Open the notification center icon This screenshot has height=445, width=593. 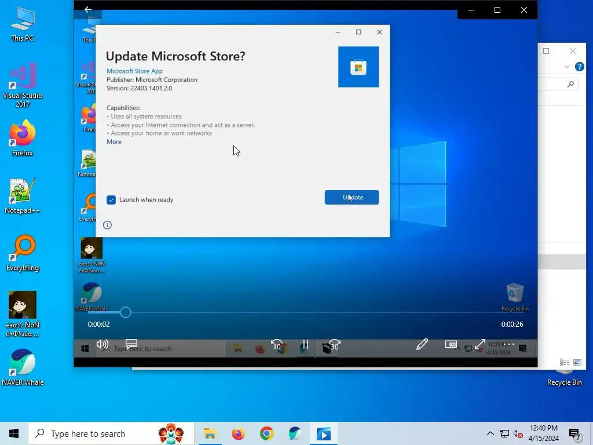(x=575, y=435)
